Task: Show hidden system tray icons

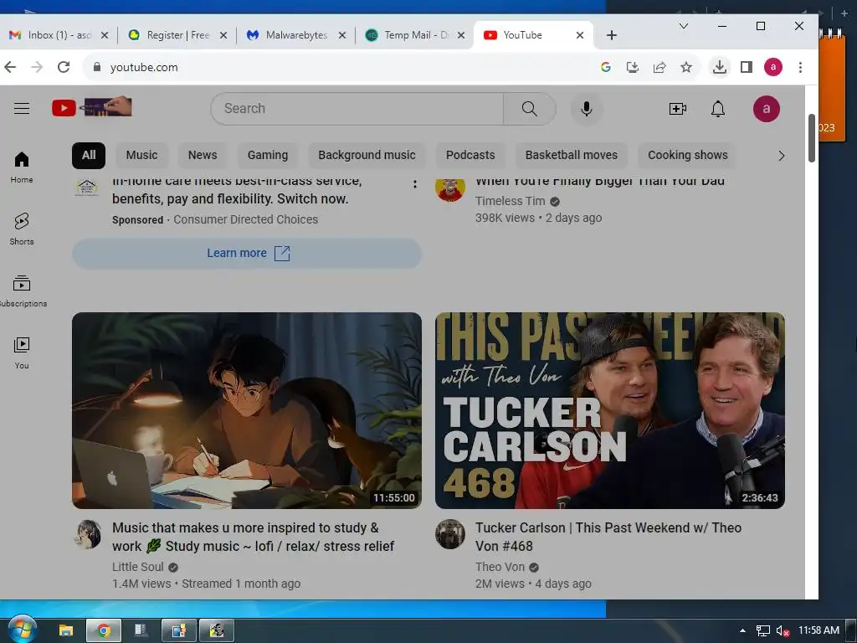Action: (742, 630)
